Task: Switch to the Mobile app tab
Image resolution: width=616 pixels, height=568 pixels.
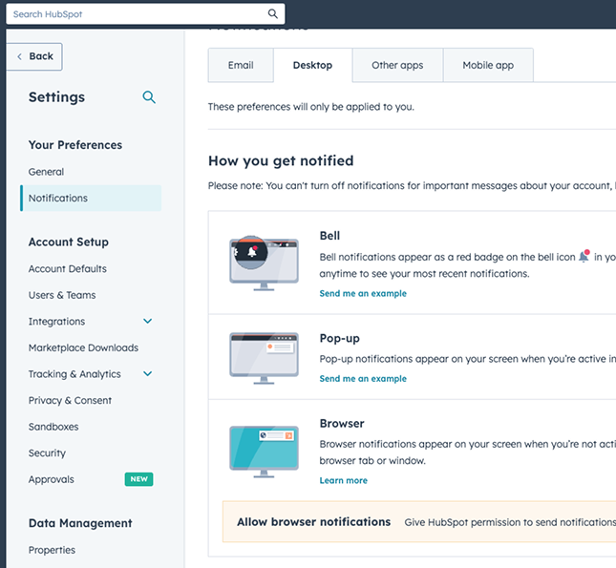Action: [x=488, y=65]
